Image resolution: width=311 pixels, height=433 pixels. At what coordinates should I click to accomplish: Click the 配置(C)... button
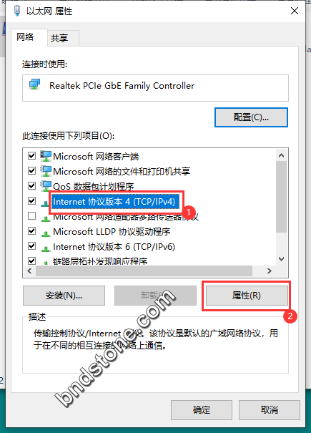(x=251, y=117)
